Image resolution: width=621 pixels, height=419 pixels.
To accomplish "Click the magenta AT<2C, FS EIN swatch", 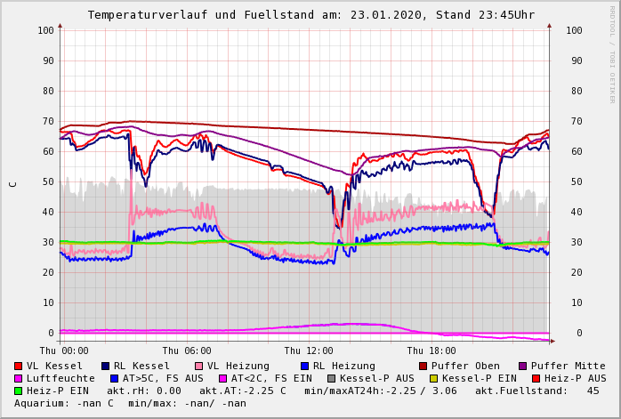I will point(223,379).
